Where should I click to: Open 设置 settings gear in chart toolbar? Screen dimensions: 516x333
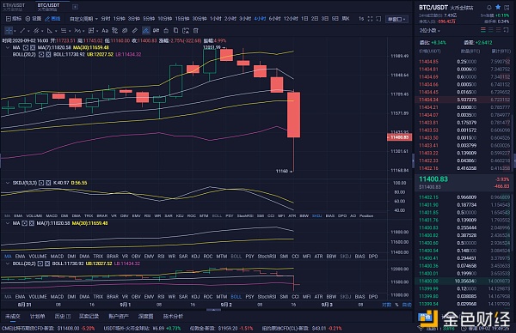click(34, 19)
